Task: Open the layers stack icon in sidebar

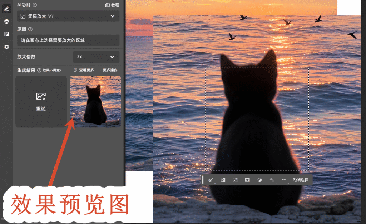Action: pyautogui.click(x=6, y=21)
